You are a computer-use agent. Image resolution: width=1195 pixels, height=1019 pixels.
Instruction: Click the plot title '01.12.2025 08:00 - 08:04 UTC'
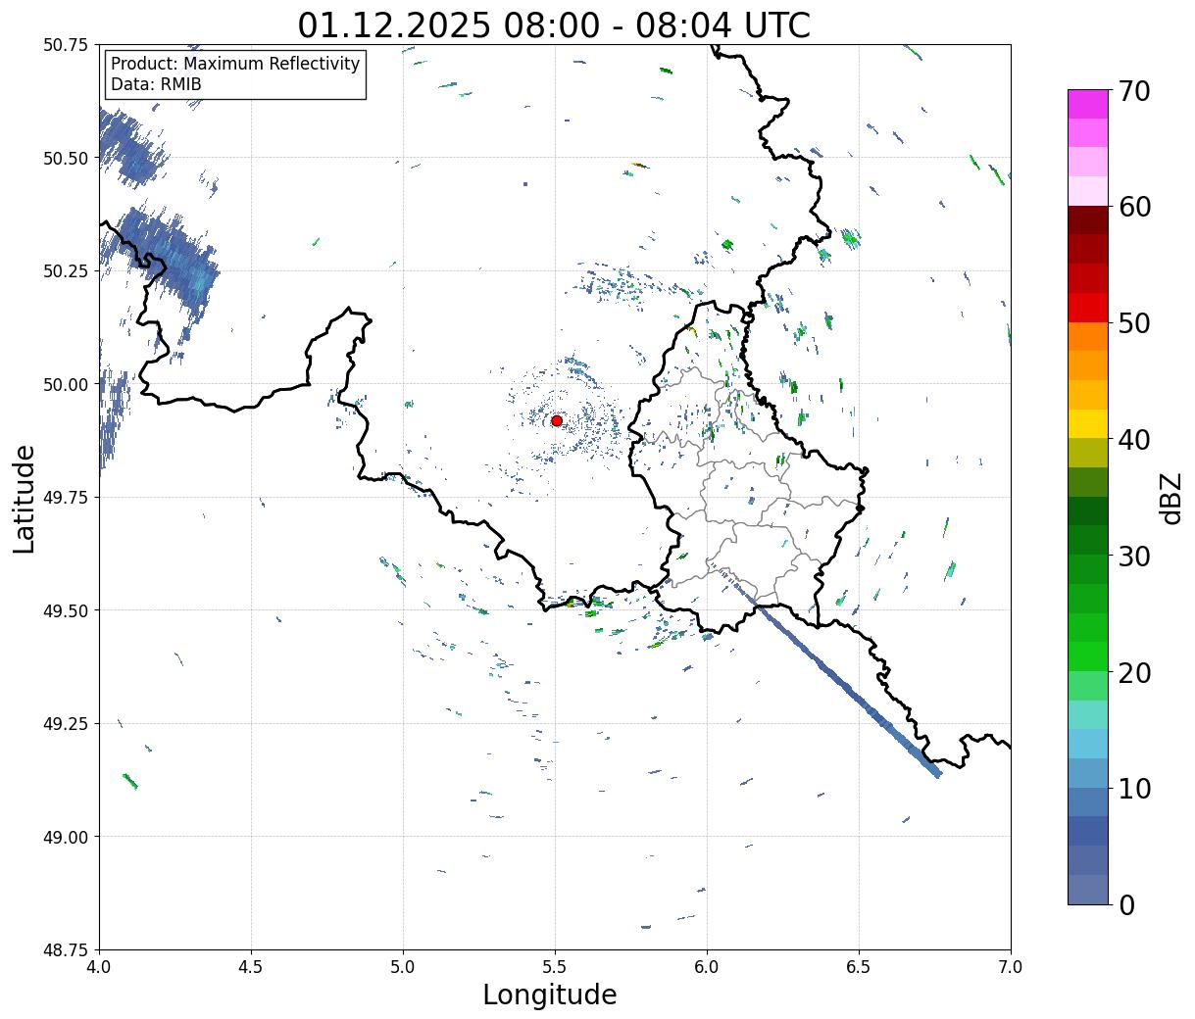554,24
